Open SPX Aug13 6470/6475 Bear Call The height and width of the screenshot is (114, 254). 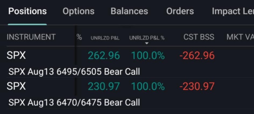pos(74,103)
